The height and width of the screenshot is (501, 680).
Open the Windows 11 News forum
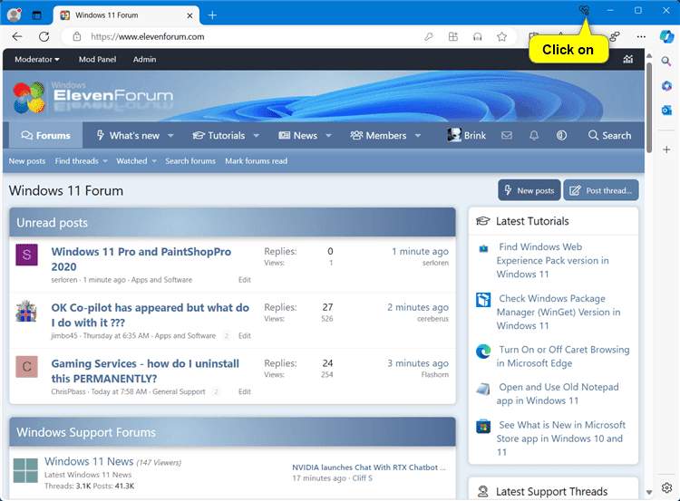tap(89, 461)
